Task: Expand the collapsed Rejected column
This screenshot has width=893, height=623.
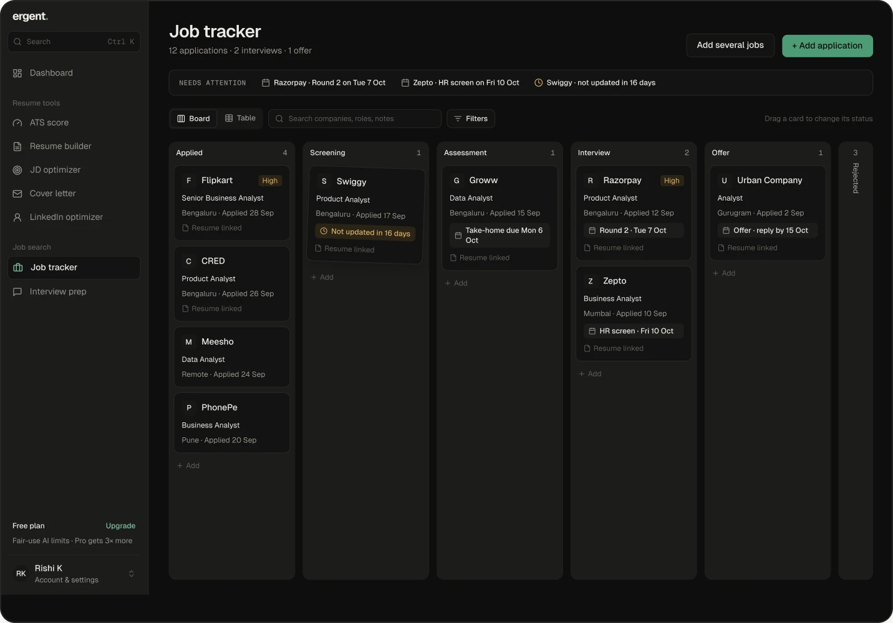Action: [856, 360]
